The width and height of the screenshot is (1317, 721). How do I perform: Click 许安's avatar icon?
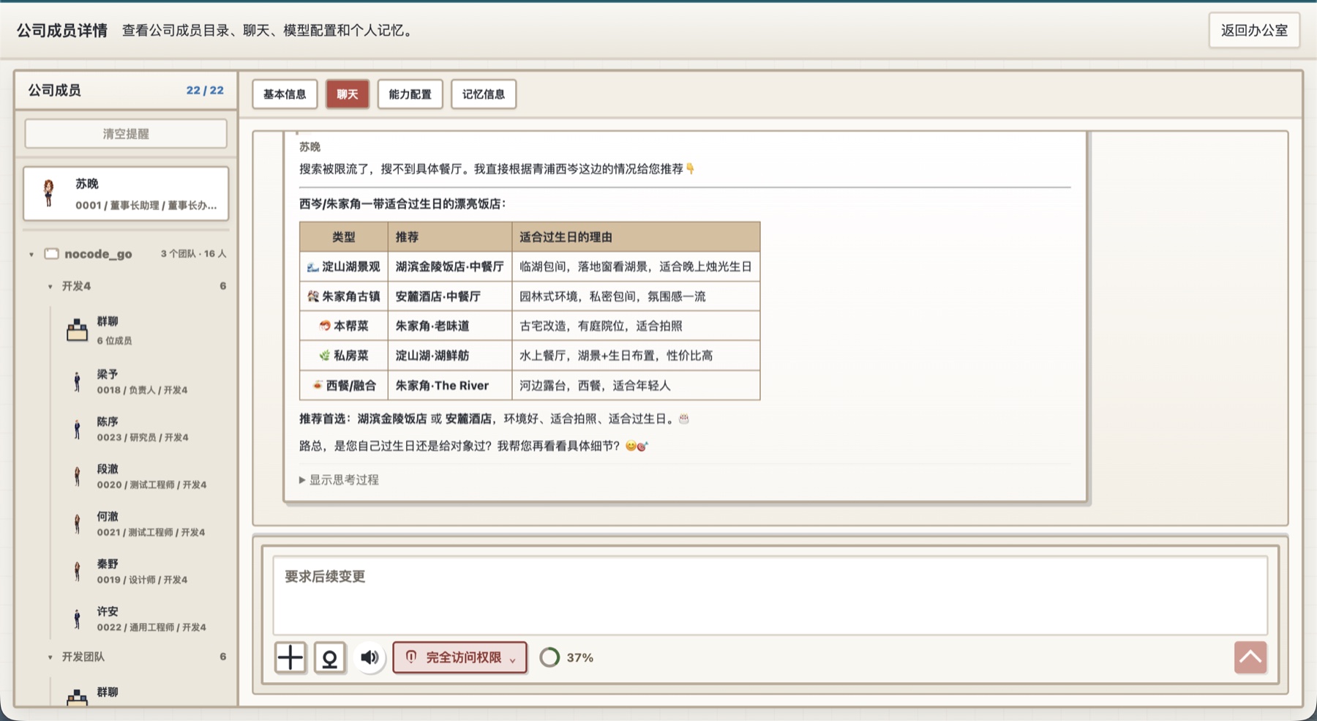tap(77, 619)
